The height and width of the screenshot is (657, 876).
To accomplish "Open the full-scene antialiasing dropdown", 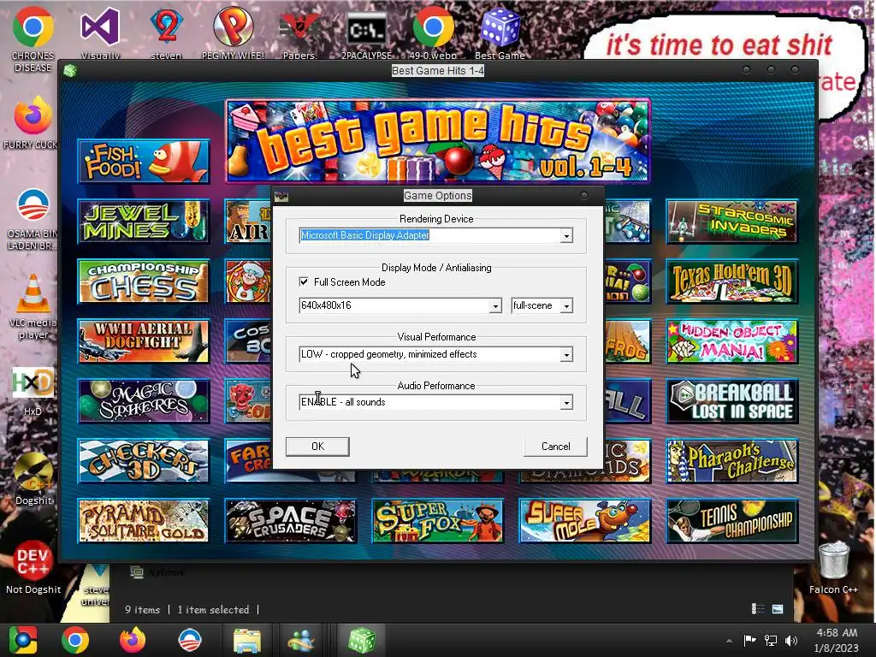I will [x=566, y=305].
